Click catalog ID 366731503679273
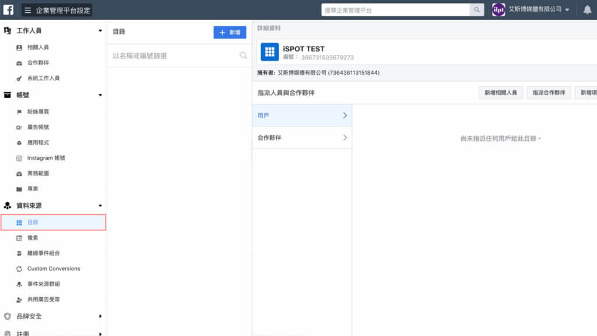 tap(328, 58)
